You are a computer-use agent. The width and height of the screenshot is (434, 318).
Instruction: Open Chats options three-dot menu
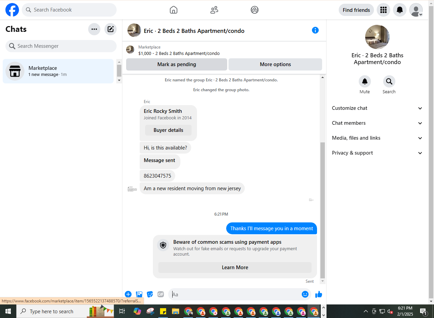pos(94,29)
